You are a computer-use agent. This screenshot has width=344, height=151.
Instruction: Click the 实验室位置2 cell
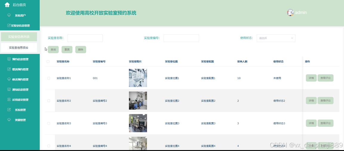click(172, 101)
